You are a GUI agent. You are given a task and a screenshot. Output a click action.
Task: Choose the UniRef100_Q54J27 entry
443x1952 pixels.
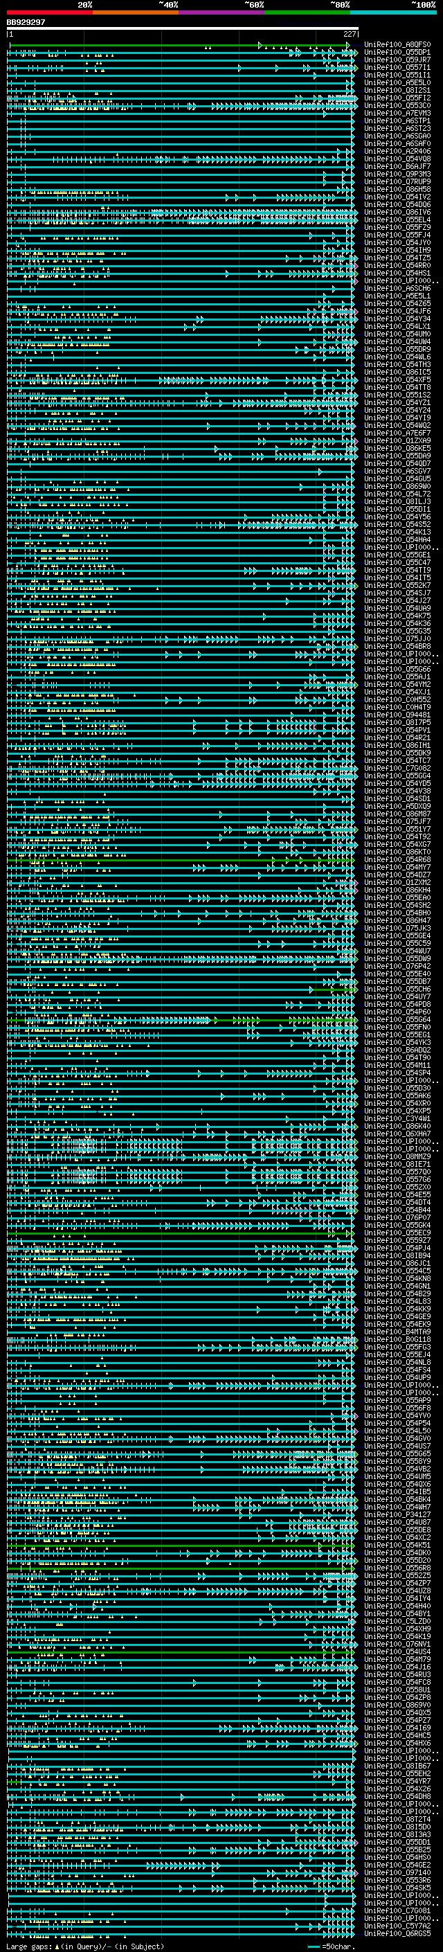[x=397, y=600]
